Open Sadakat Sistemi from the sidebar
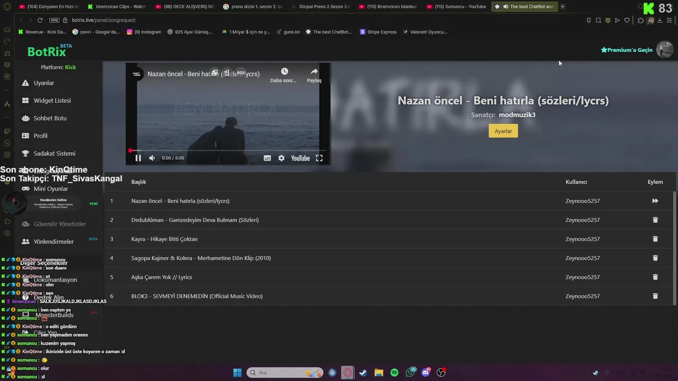This screenshot has height=381, width=678. point(54,153)
